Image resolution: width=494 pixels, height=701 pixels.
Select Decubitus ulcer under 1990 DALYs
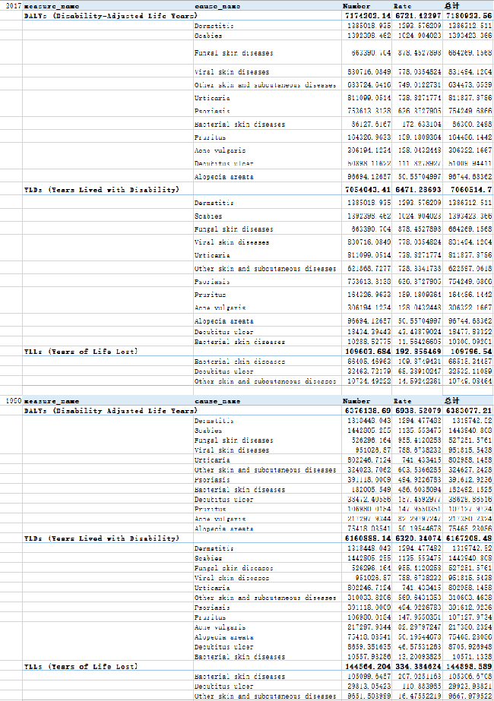pyautogui.click(x=223, y=500)
